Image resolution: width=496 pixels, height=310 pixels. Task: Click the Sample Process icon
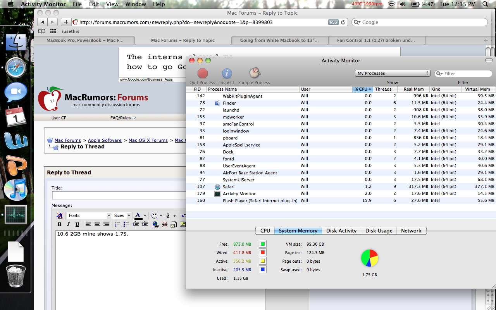[x=254, y=73]
